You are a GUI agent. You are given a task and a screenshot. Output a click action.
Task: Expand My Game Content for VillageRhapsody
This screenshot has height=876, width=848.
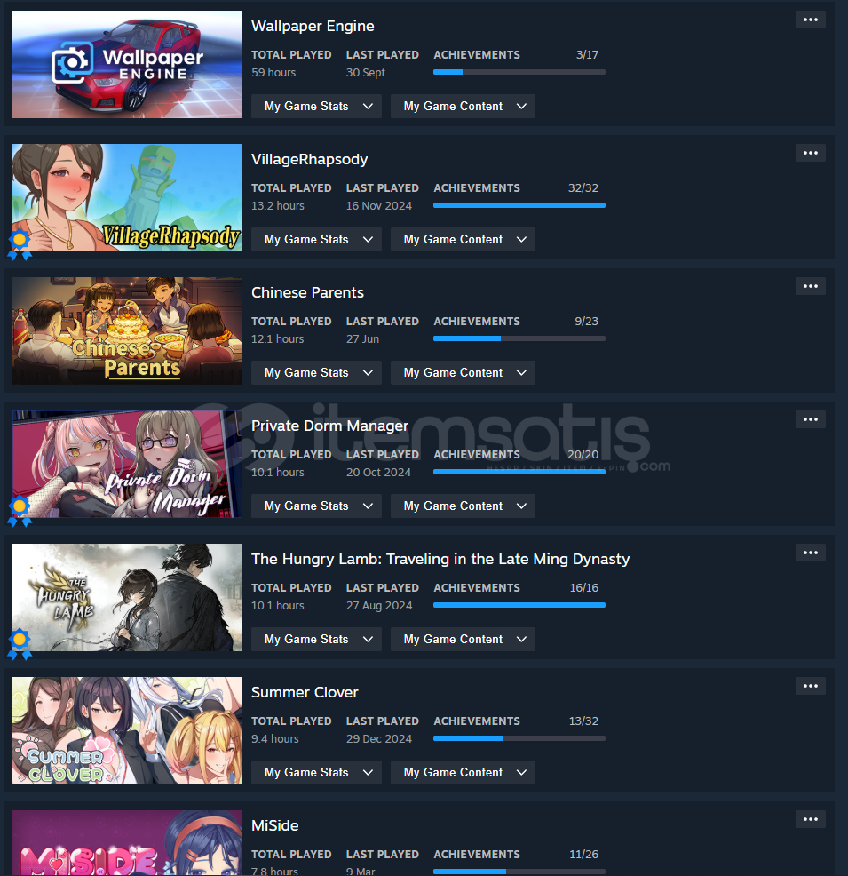pyautogui.click(x=463, y=239)
